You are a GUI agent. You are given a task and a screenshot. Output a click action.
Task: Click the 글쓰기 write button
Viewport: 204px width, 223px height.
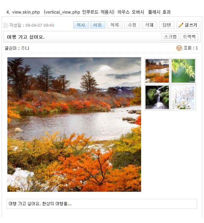coord(188,25)
